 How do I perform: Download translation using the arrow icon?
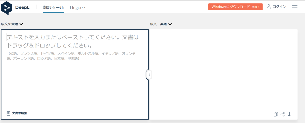(x=290, y=114)
